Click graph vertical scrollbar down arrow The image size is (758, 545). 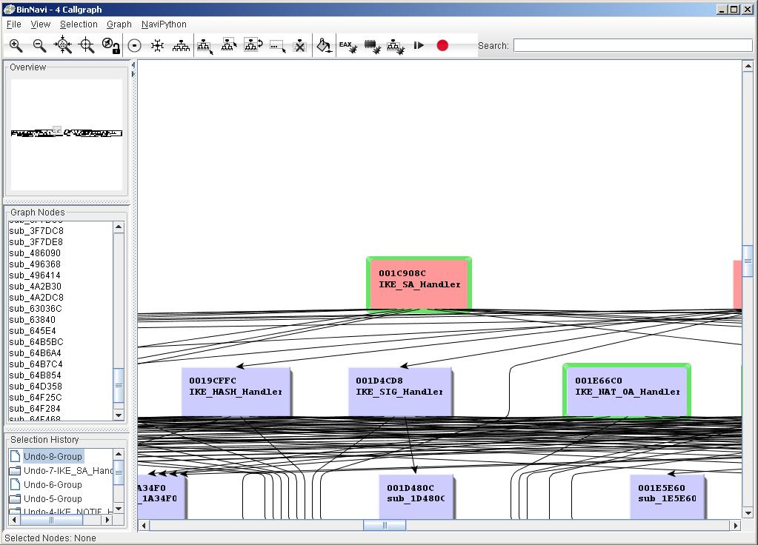click(x=748, y=513)
